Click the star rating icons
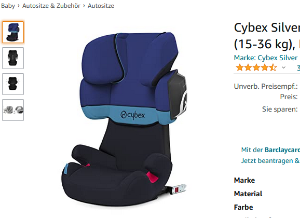300x218 pixels. pos(256,67)
